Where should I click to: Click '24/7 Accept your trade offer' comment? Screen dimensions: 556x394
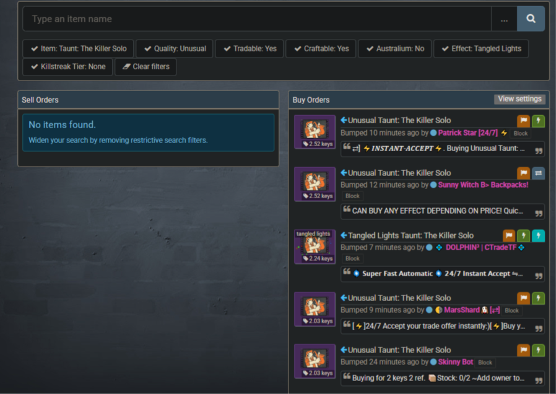(x=443, y=326)
